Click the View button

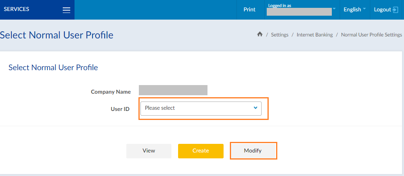[x=149, y=151]
